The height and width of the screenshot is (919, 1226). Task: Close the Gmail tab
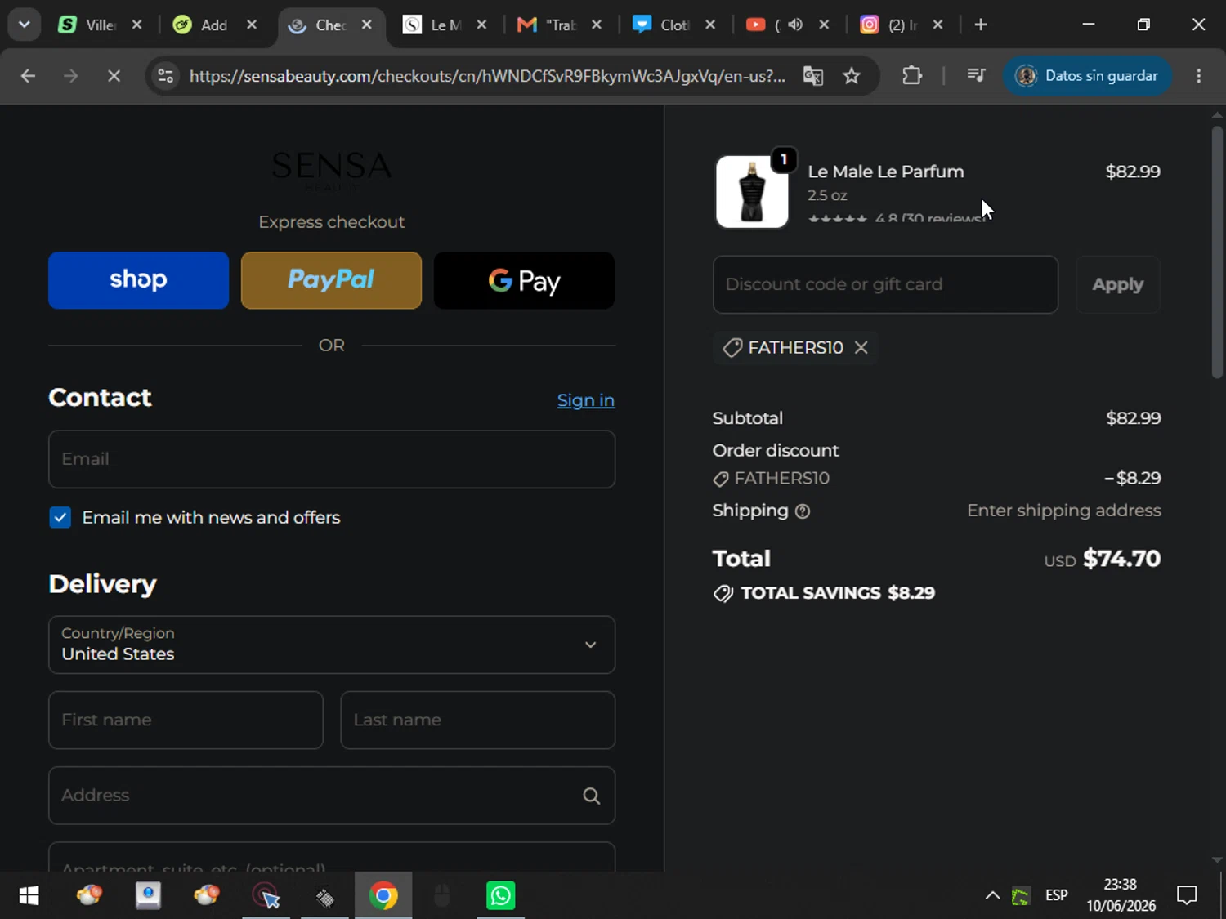point(597,25)
